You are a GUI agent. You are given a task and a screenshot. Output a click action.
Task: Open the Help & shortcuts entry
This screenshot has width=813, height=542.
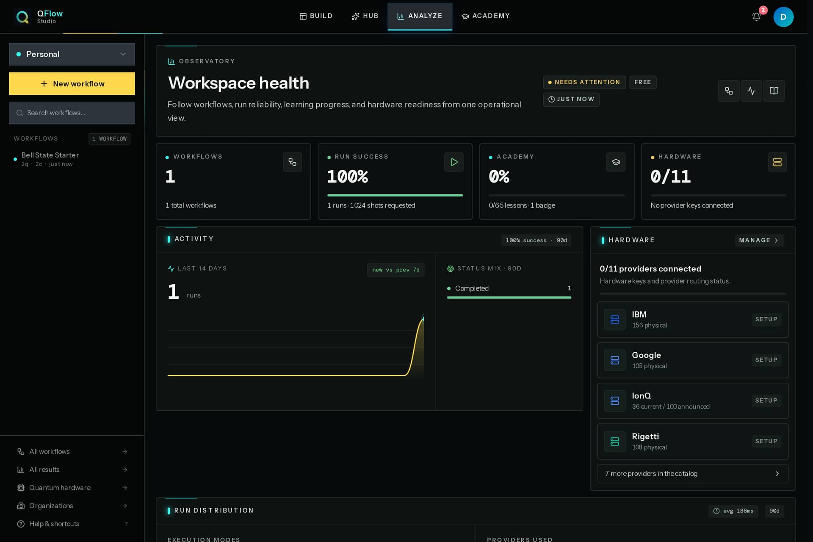point(72,524)
